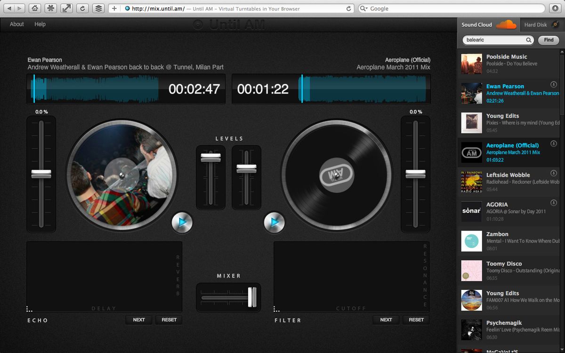Click the fullscreen arrows icon in the toolbar
The image size is (565, 353).
(x=66, y=8)
